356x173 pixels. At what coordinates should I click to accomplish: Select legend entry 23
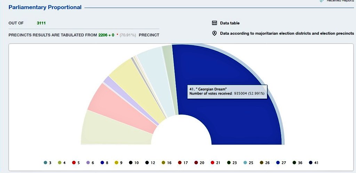pyautogui.click(x=232, y=163)
